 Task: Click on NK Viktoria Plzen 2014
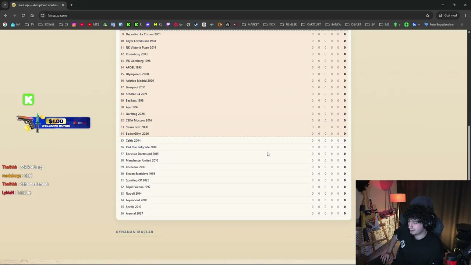(x=141, y=47)
